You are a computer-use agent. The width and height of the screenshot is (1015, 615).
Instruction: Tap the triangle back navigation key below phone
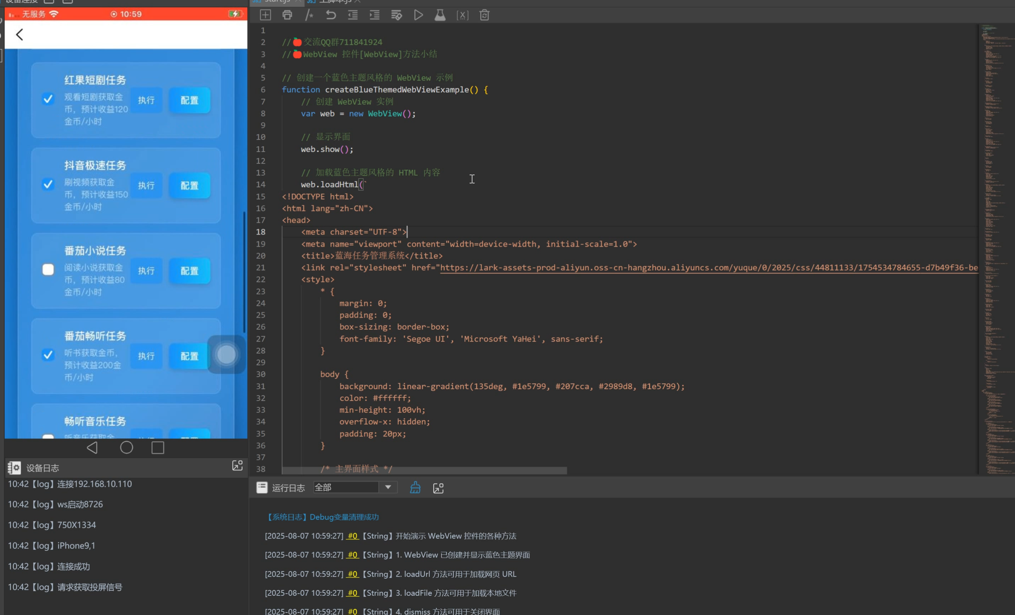tap(92, 447)
